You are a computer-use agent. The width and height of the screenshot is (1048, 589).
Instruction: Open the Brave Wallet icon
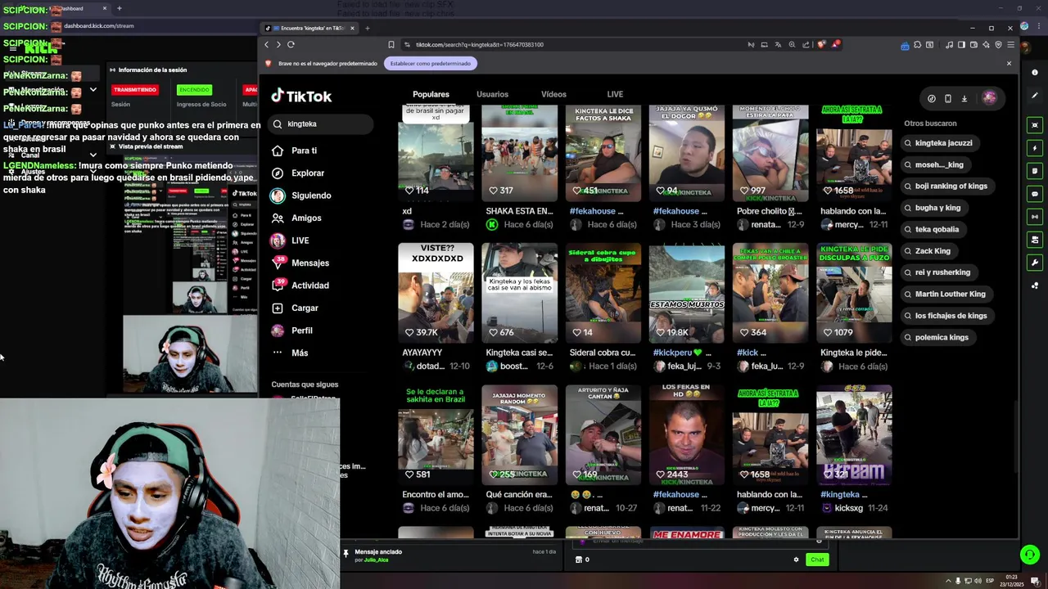(973, 44)
